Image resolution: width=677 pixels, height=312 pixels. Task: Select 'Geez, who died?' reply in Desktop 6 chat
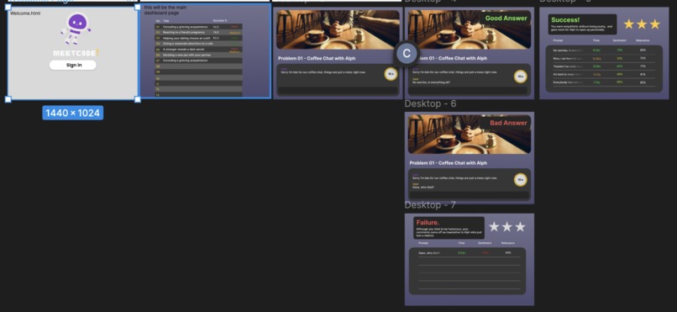[423, 187]
